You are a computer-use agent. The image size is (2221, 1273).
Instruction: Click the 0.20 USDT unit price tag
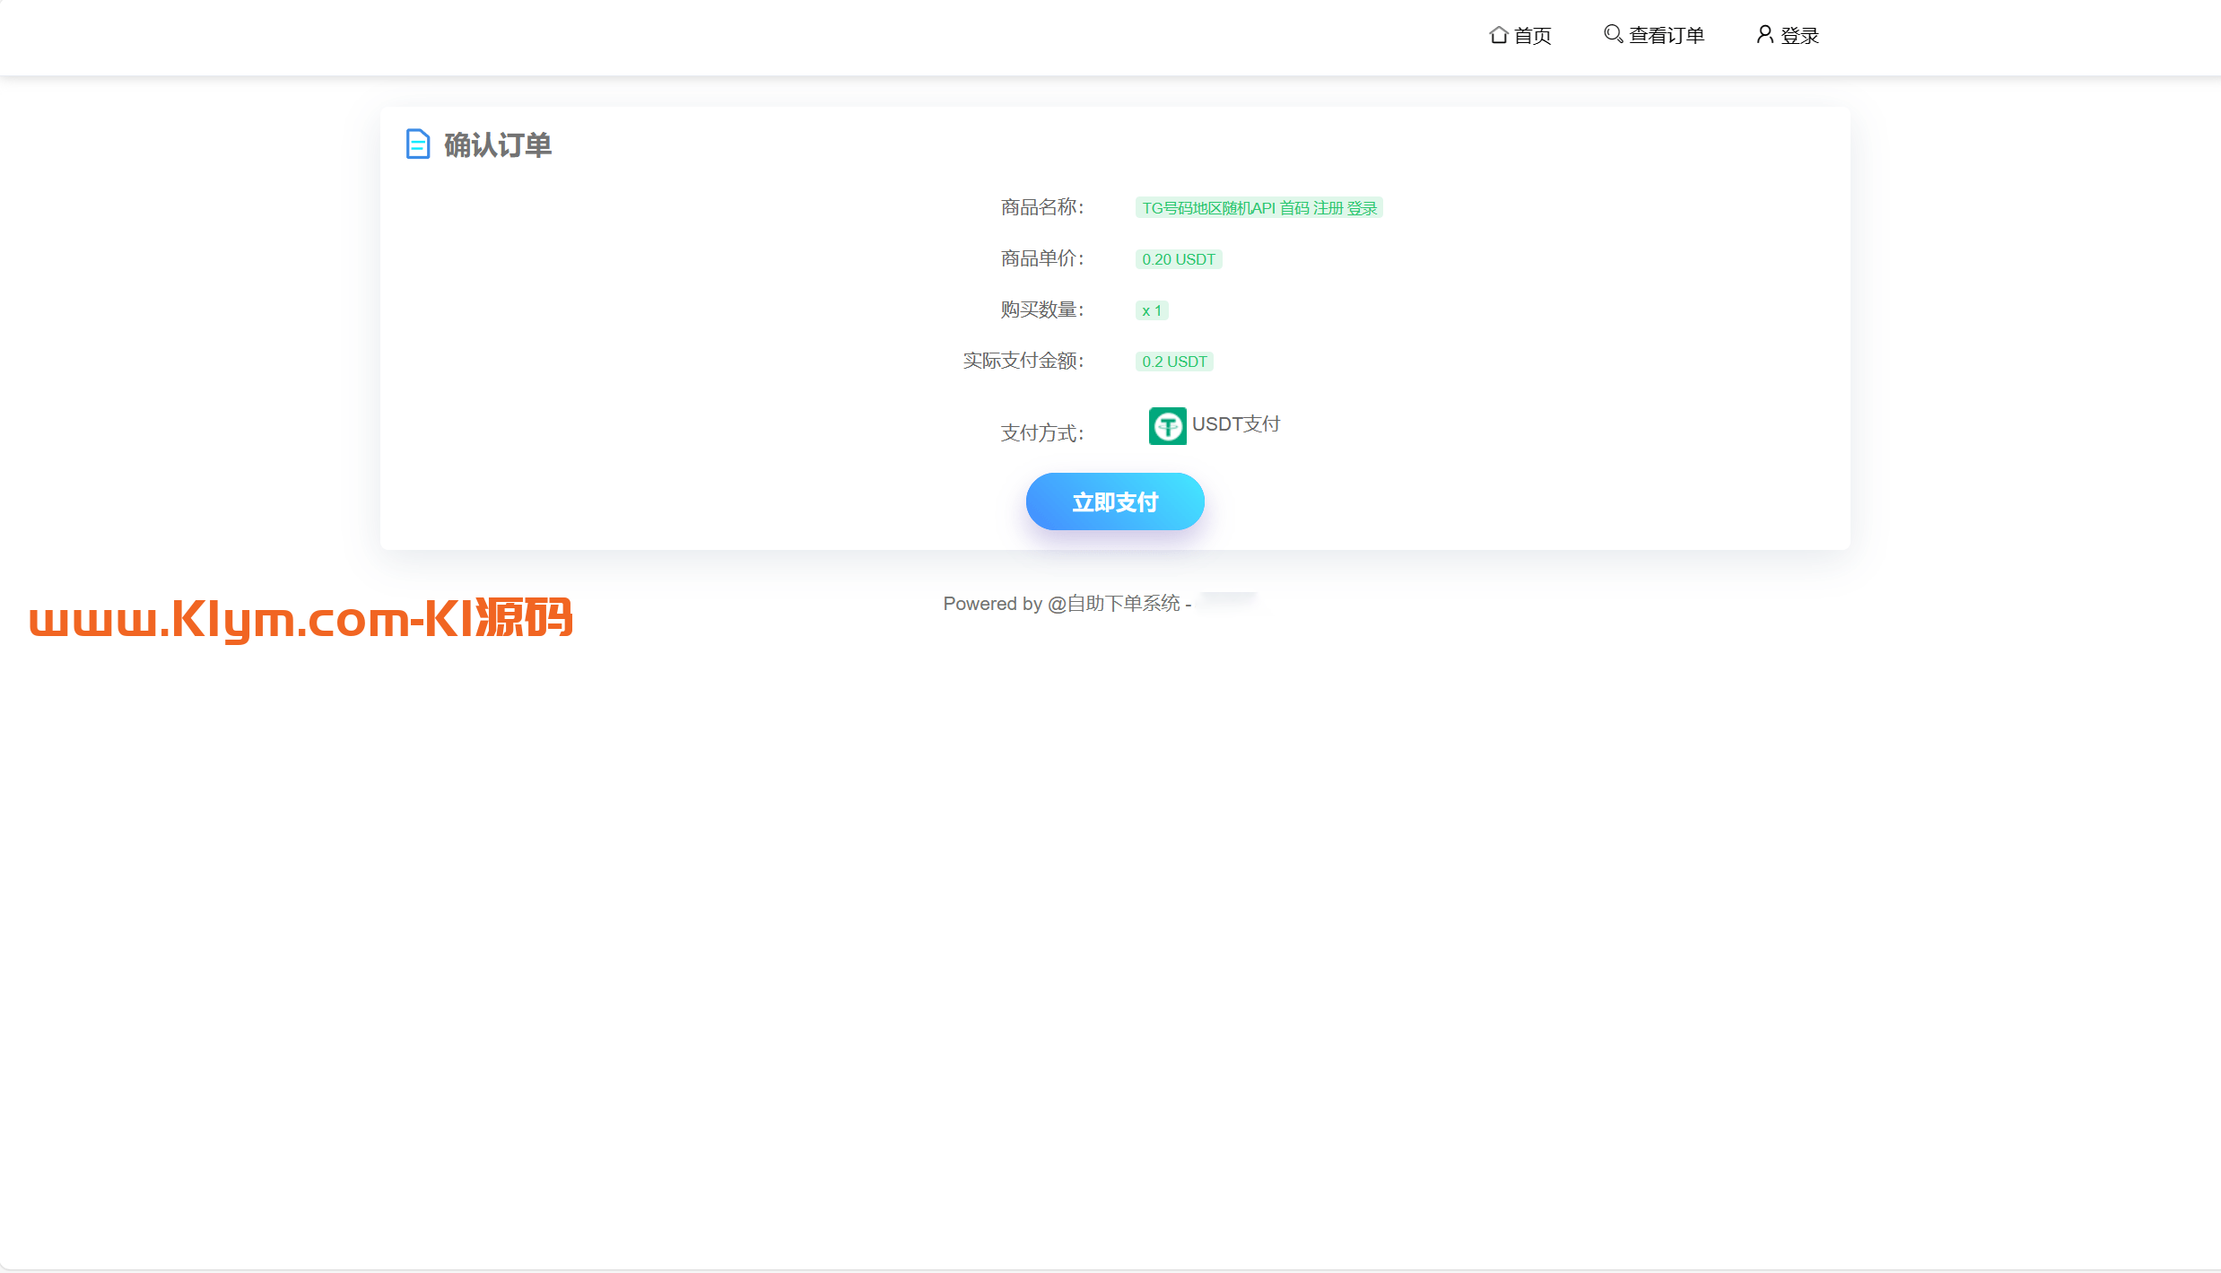pyautogui.click(x=1178, y=259)
